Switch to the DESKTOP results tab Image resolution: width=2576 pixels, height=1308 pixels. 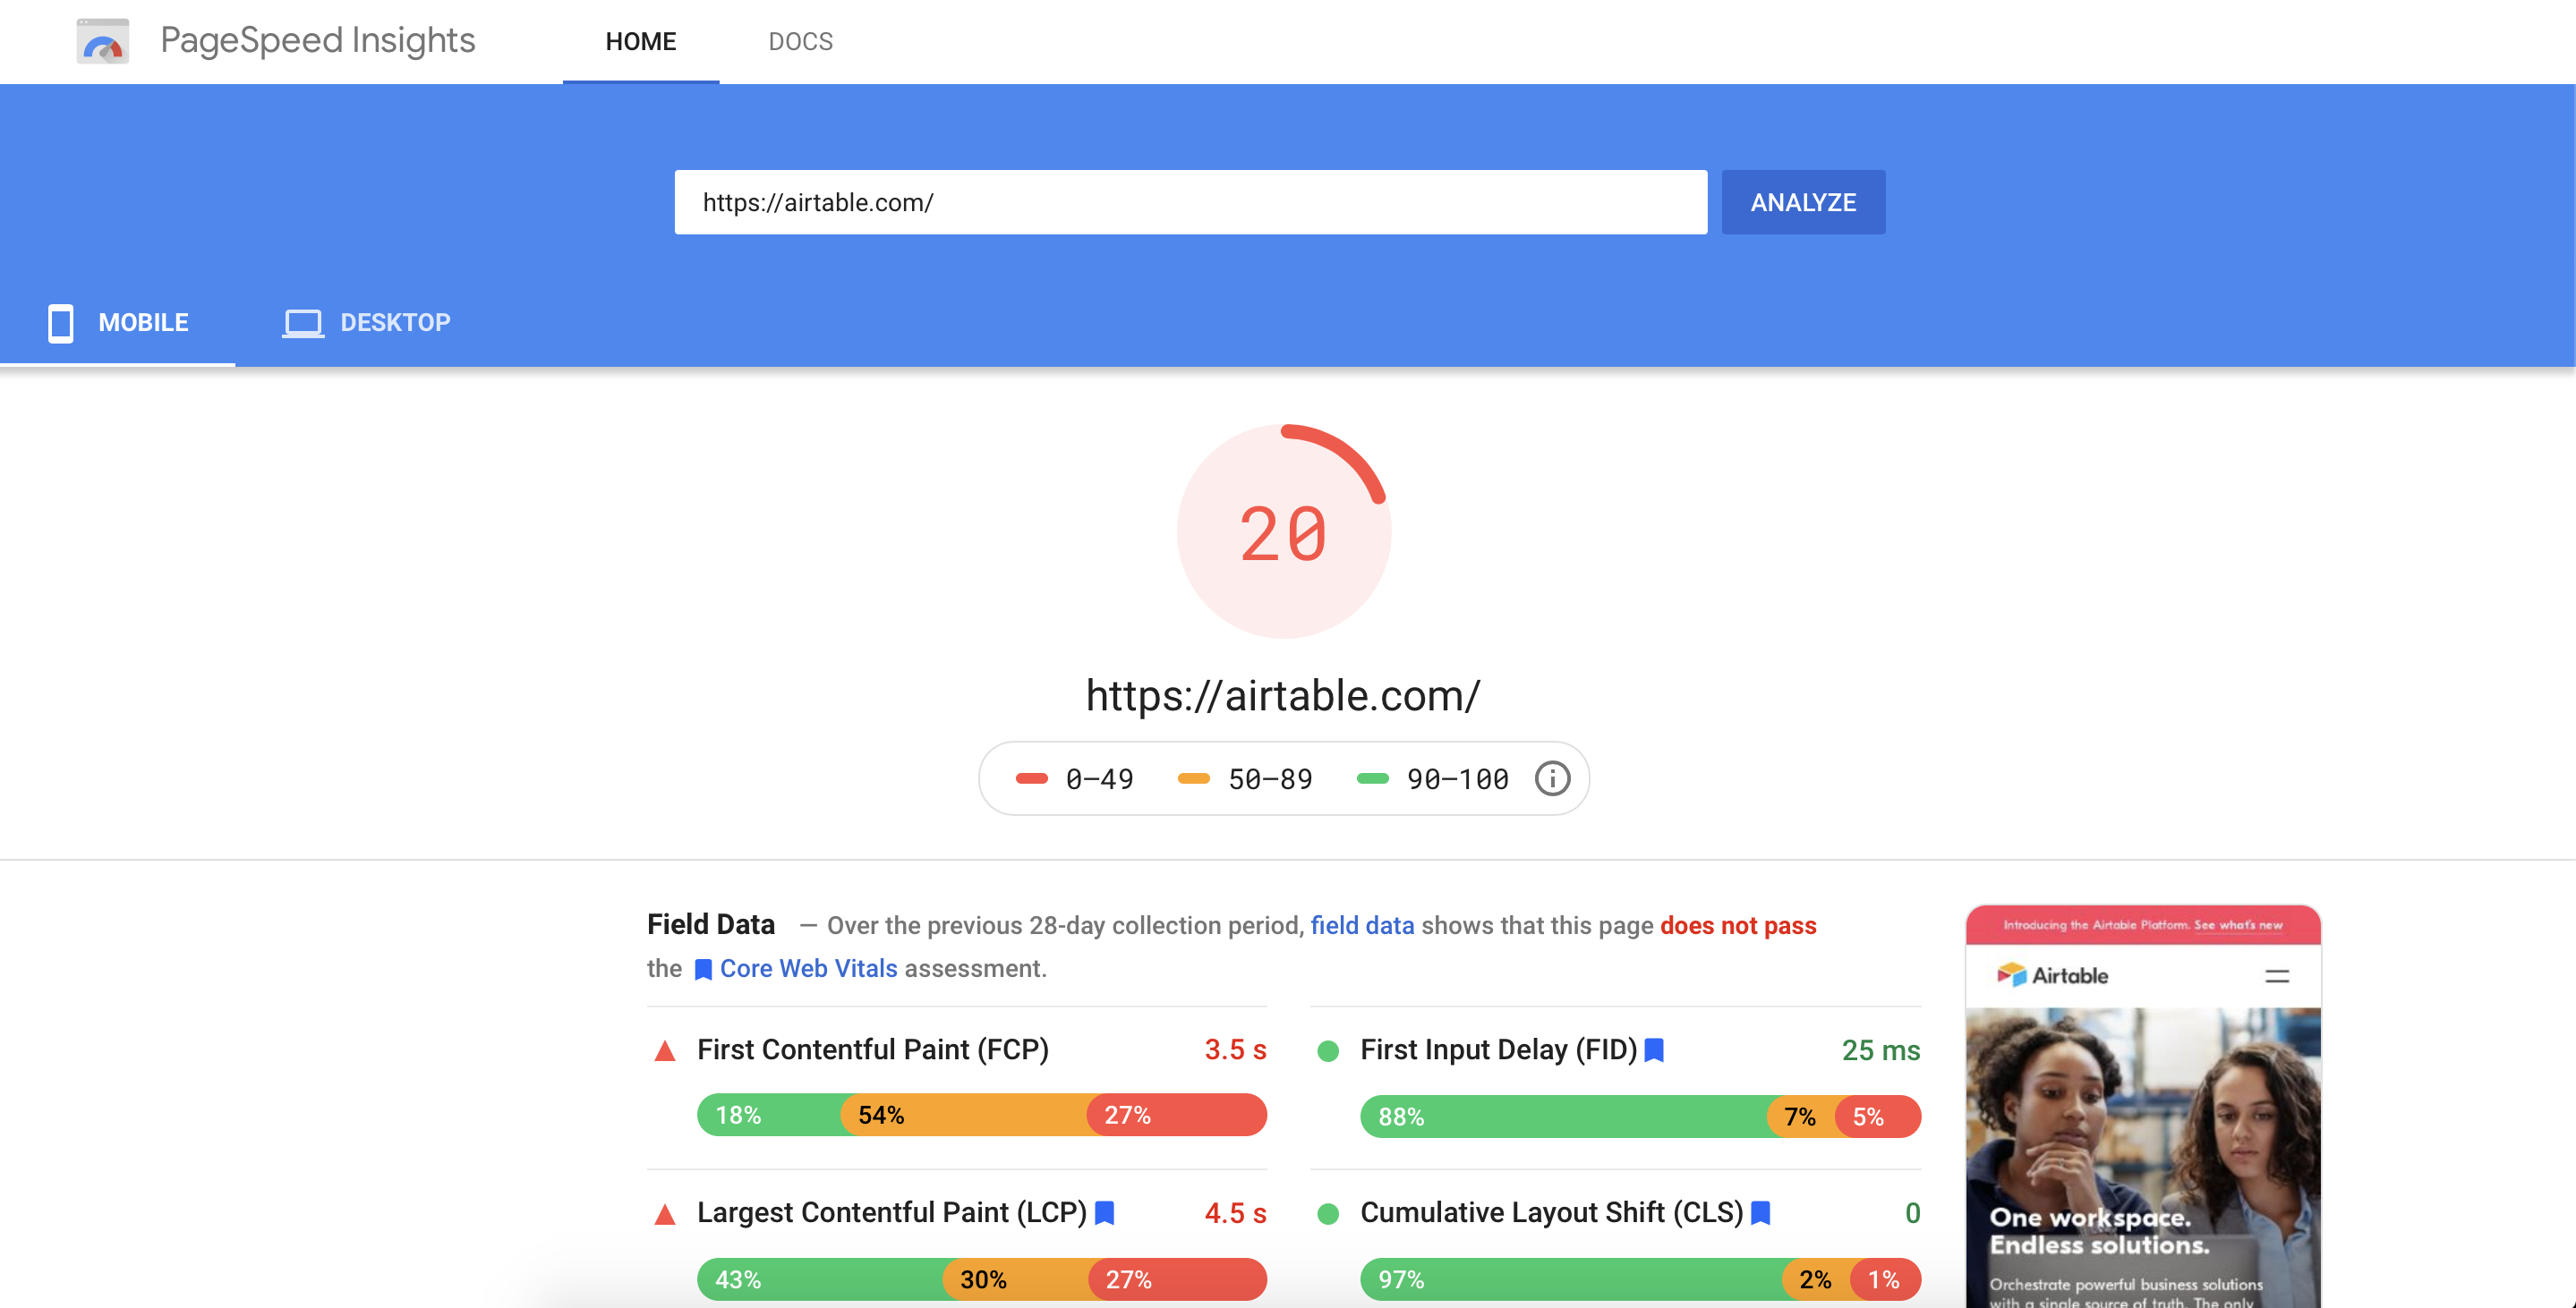point(366,323)
